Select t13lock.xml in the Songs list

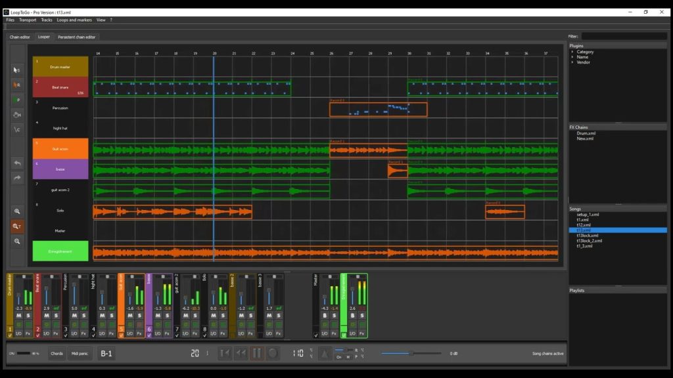point(588,234)
